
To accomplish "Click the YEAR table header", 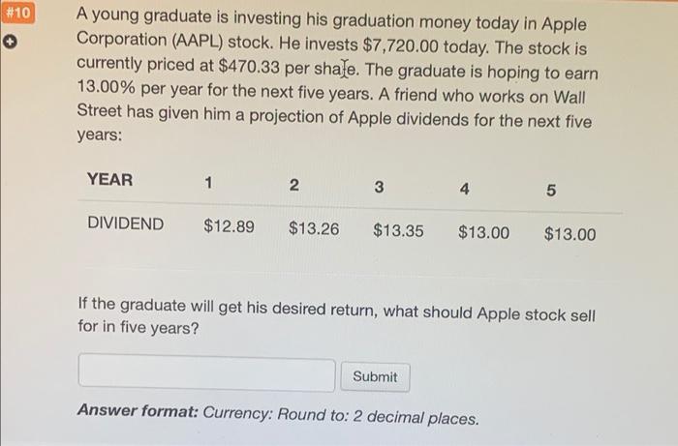I will pyautogui.click(x=109, y=179).
